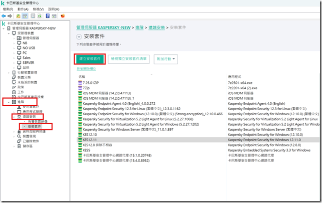Collapse the 管理伺服器 KASPERSKY-NEW tree node
The image size is (322, 203).
4,28
